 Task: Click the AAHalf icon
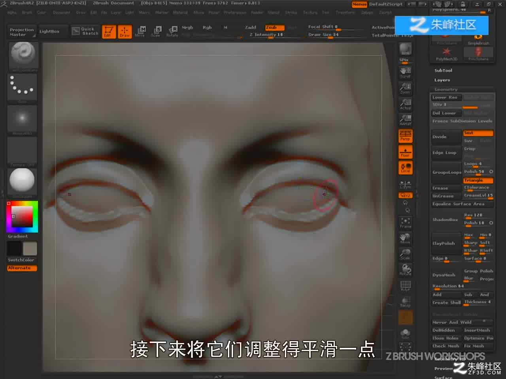pyautogui.click(x=406, y=120)
